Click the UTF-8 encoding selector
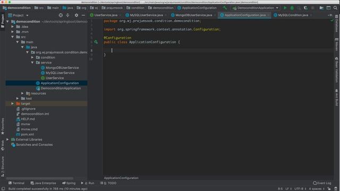This screenshot has height=191, width=340. 300,189
